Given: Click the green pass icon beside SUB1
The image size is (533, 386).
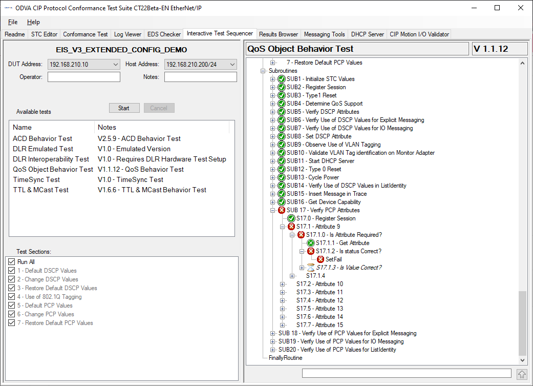Looking at the screenshot, I should coord(281,79).
